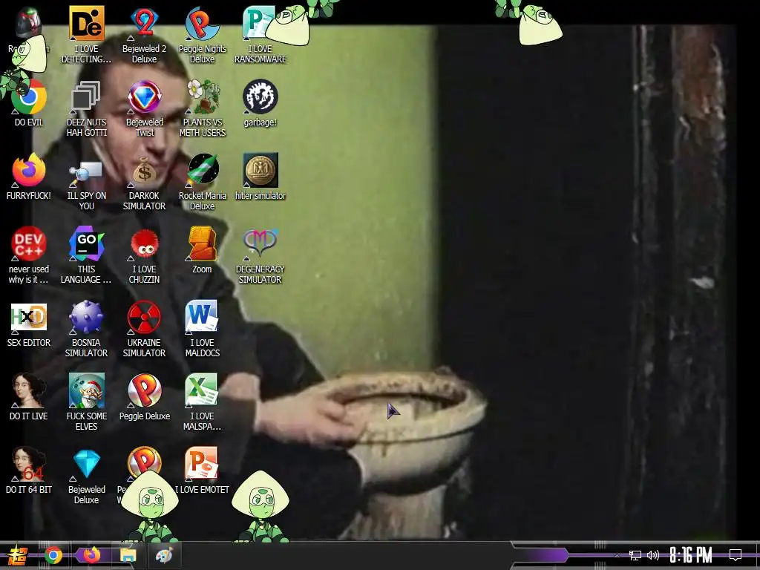Click the Chrome desktop shortcut labeled 'DO EVIL'
The width and height of the screenshot is (760, 570).
pyautogui.click(x=29, y=97)
